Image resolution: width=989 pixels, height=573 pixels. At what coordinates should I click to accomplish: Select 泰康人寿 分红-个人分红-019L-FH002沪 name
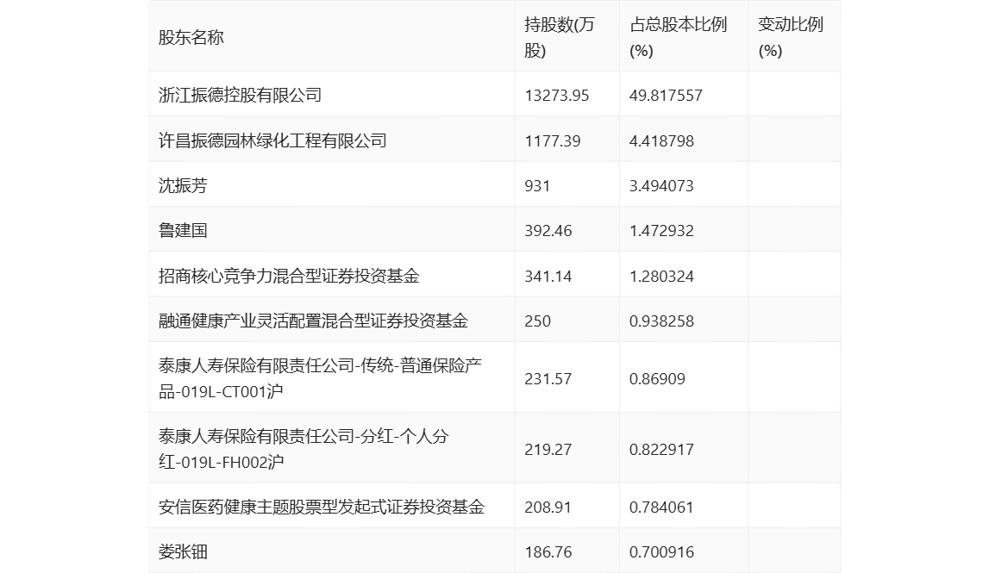click(304, 449)
